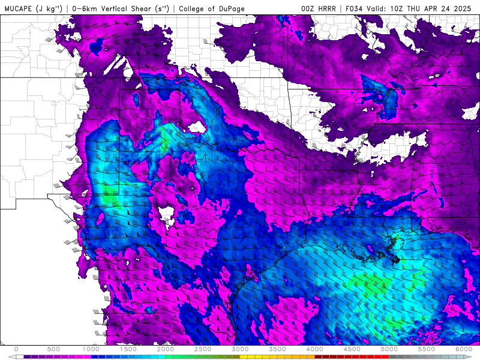Click the 3500 label on the color scale
Image resolution: width=480 pixels, height=360 pixels.
(278, 349)
